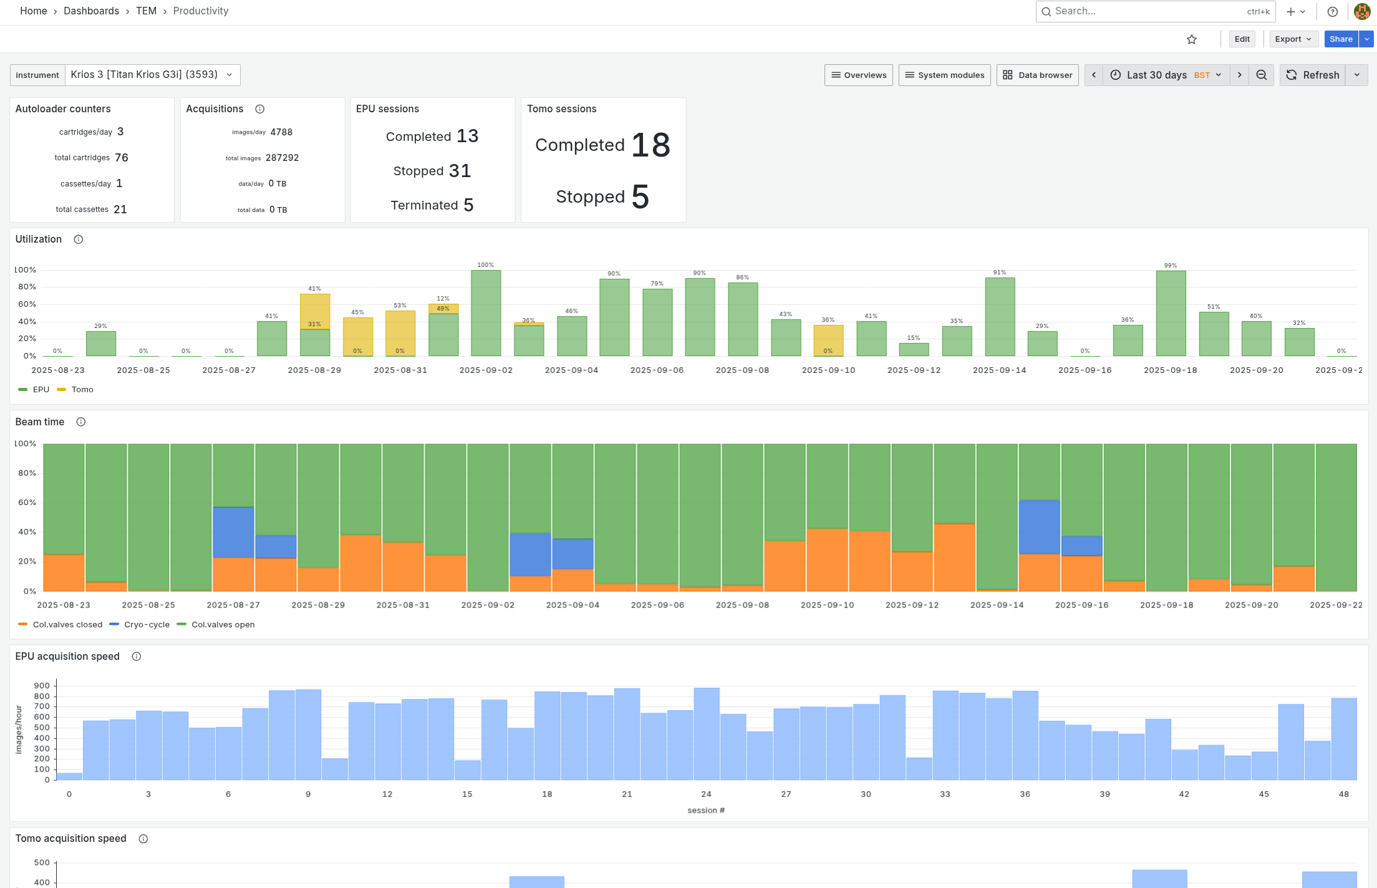Show info for Utilization panel
This screenshot has width=1377, height=888.
coord(79,239)
